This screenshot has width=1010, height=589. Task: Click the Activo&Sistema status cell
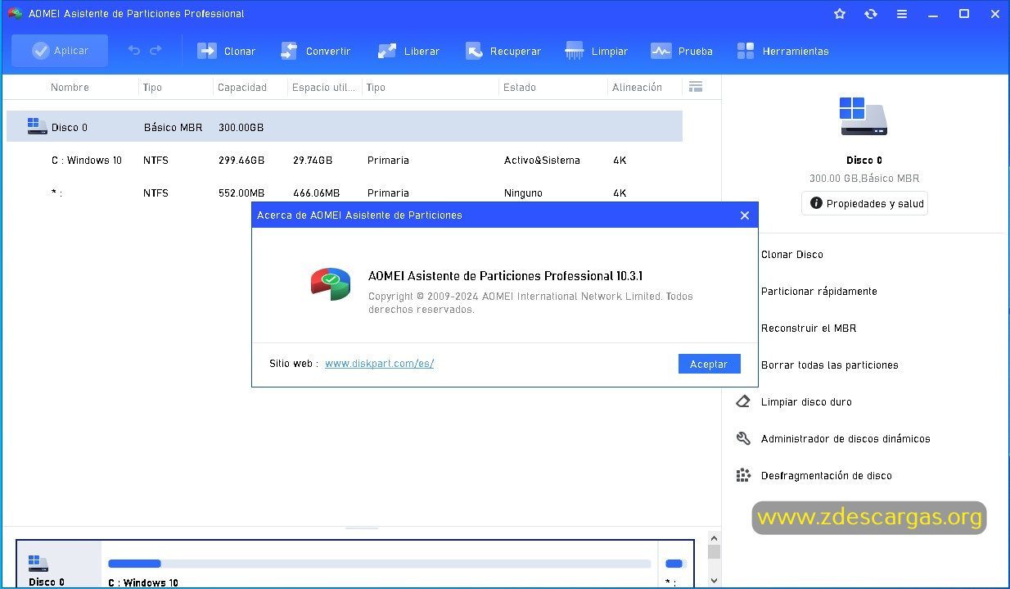pyautogui.click(x=542, y=161)
